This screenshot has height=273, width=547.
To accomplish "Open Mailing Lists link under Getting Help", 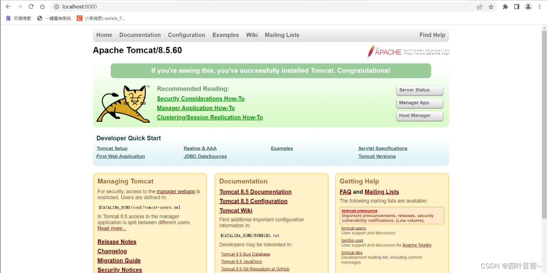I will click(382, 192).
